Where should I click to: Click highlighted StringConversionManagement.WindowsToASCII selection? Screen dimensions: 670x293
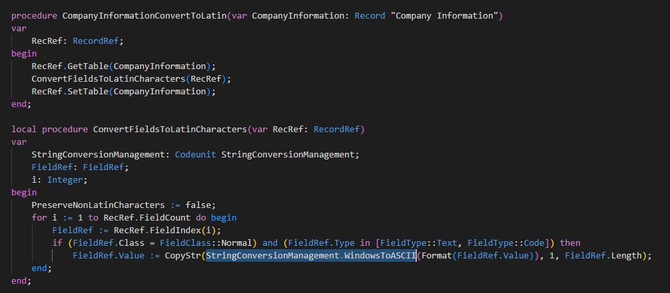click(311, 256)
